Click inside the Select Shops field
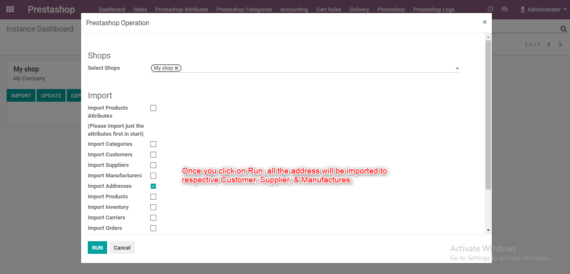The image size is (570, 274). pyautogui.click(x=315, y=68)
